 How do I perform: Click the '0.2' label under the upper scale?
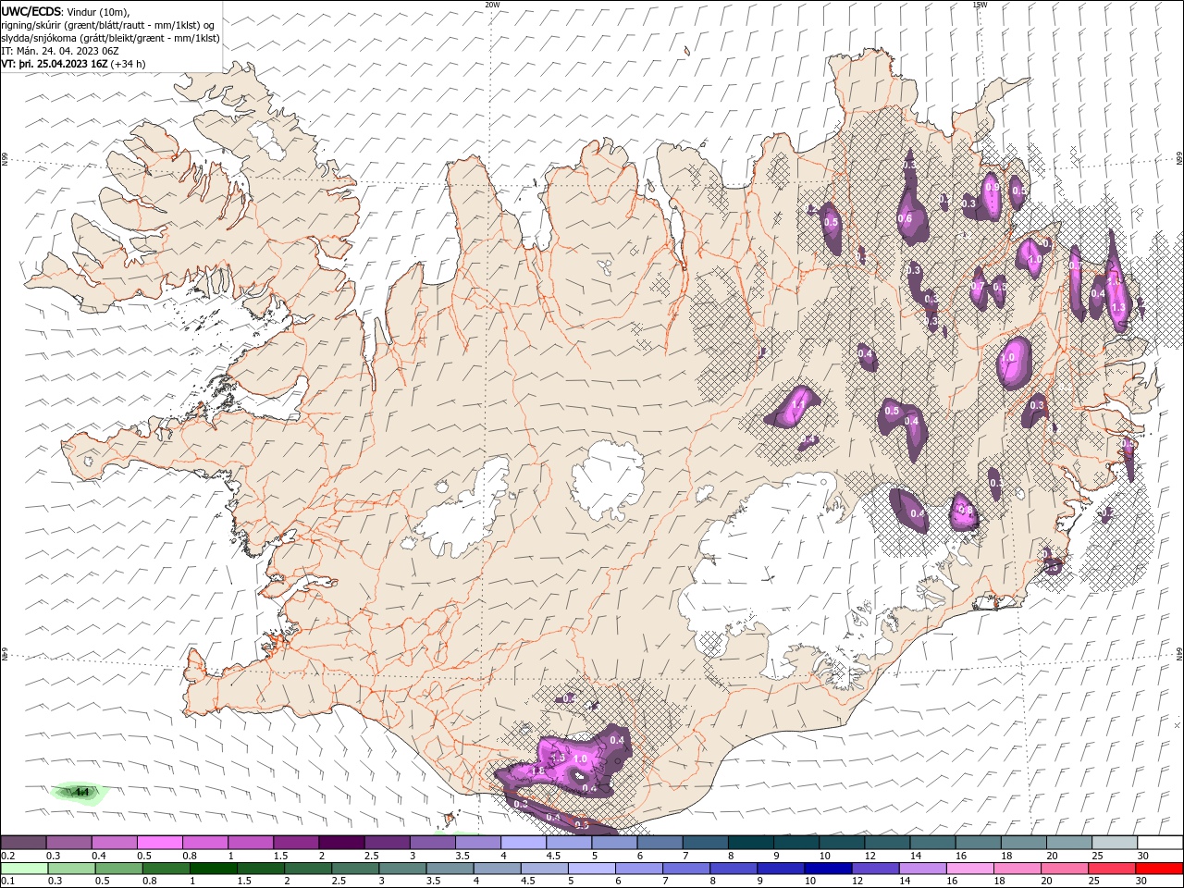tap(7, 856)
